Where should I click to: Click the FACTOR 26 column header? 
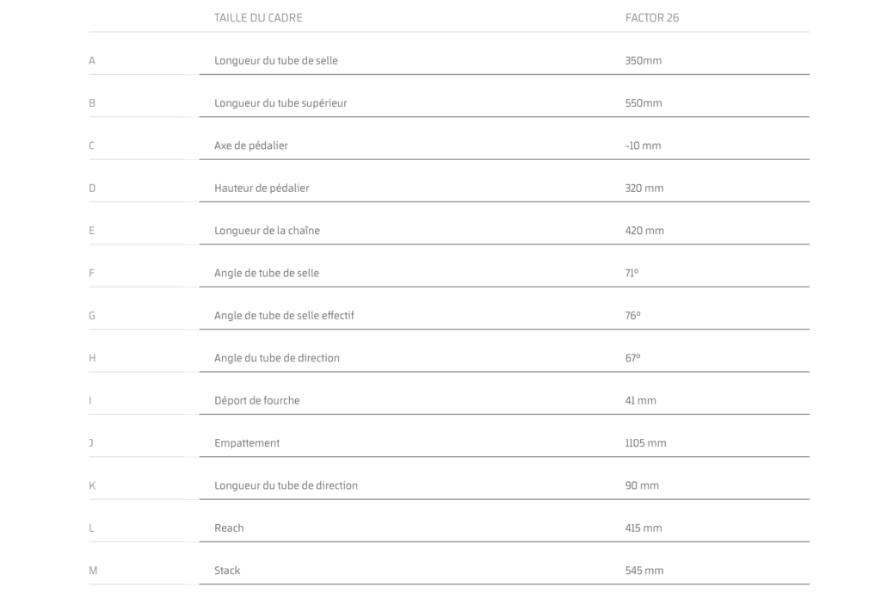pyautogui.click(x=651, y=18)
